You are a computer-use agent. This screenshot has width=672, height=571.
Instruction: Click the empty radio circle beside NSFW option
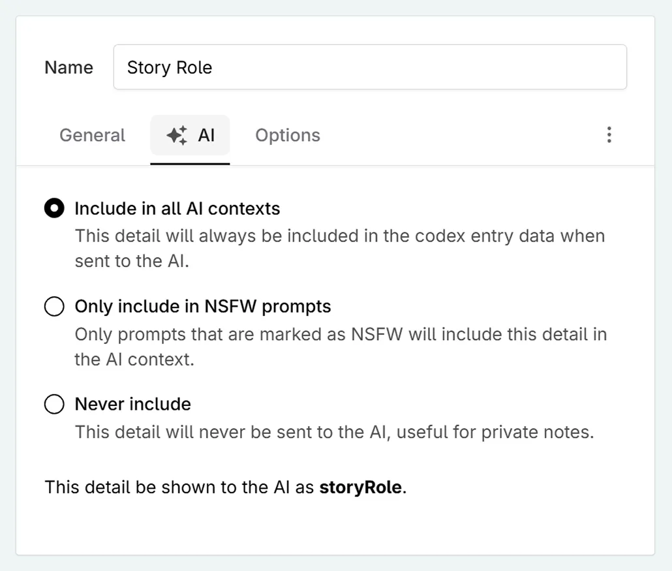[x=54, y=306]
